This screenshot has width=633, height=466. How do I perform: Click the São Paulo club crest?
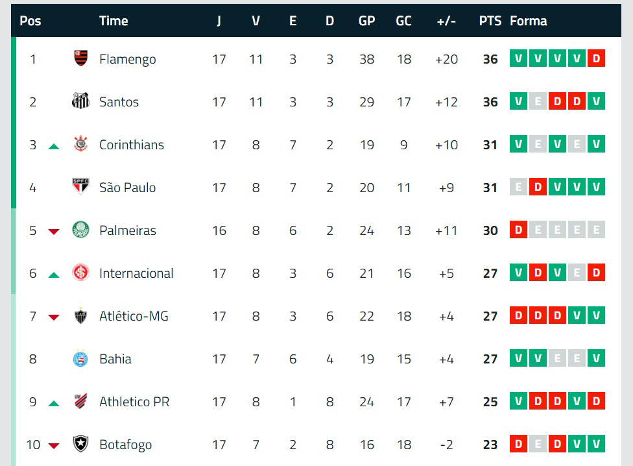[80, 187]
